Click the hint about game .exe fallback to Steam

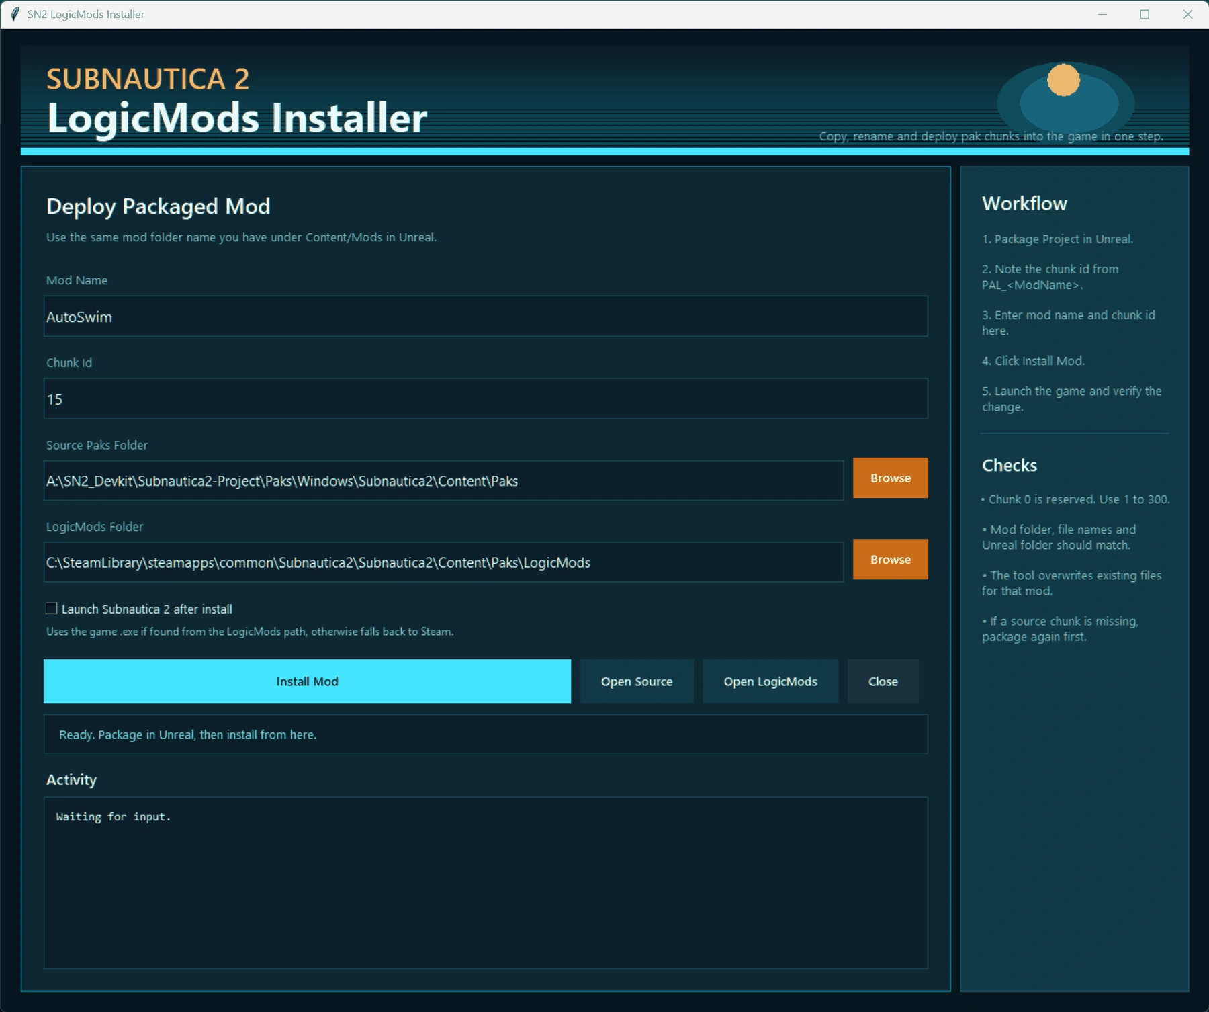250,632
